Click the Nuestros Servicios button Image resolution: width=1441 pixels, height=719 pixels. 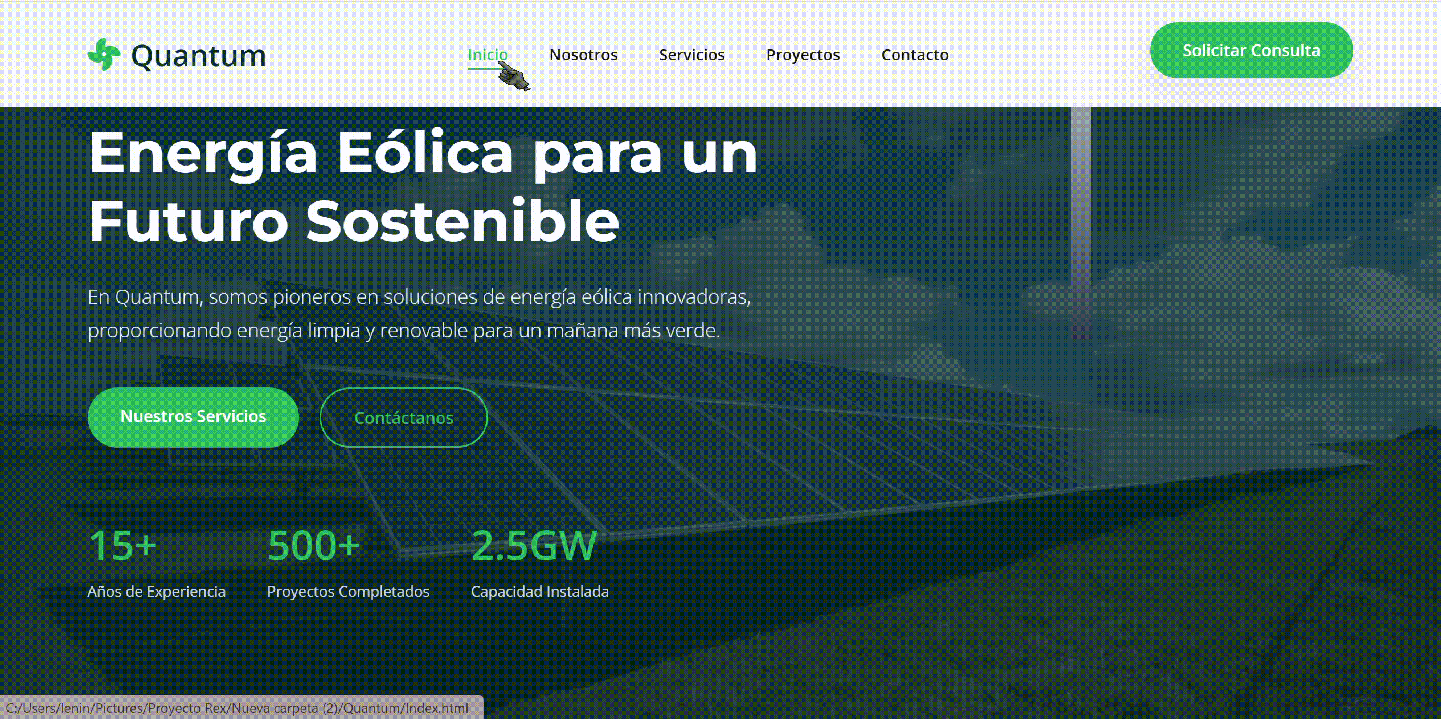pos(193,416)
